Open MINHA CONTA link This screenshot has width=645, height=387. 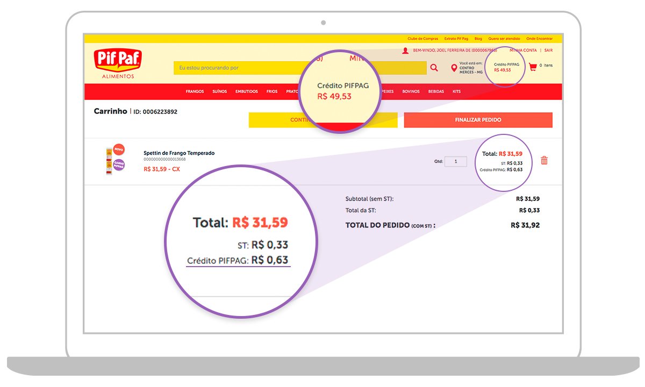pyautogui.click(x=523, y=51)
